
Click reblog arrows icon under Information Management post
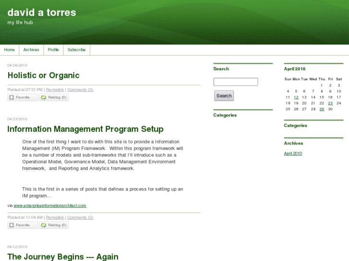tap(44, 225)
